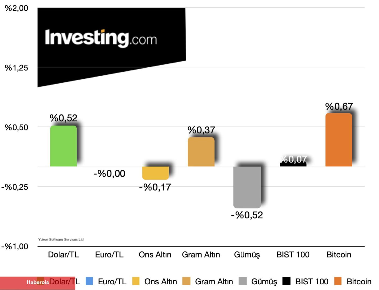Click the tan Gram Altın legend swatch

click(186, 281)
